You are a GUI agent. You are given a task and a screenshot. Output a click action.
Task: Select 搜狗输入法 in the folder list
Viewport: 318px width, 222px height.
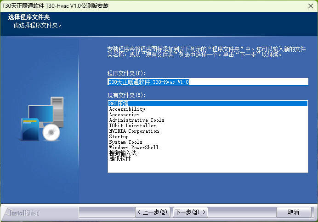tap(123, 153)
